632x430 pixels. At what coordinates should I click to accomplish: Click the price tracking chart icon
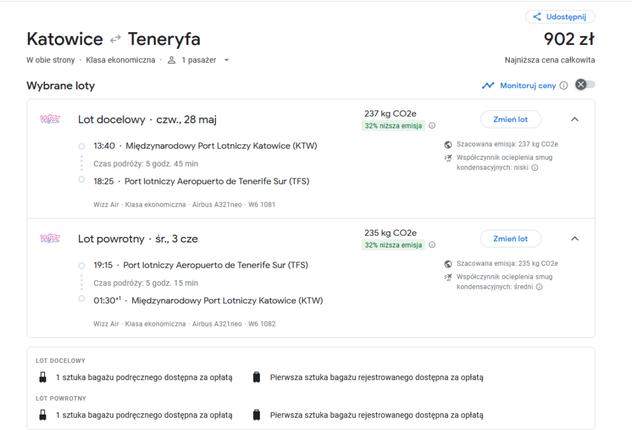pos(488,86)
